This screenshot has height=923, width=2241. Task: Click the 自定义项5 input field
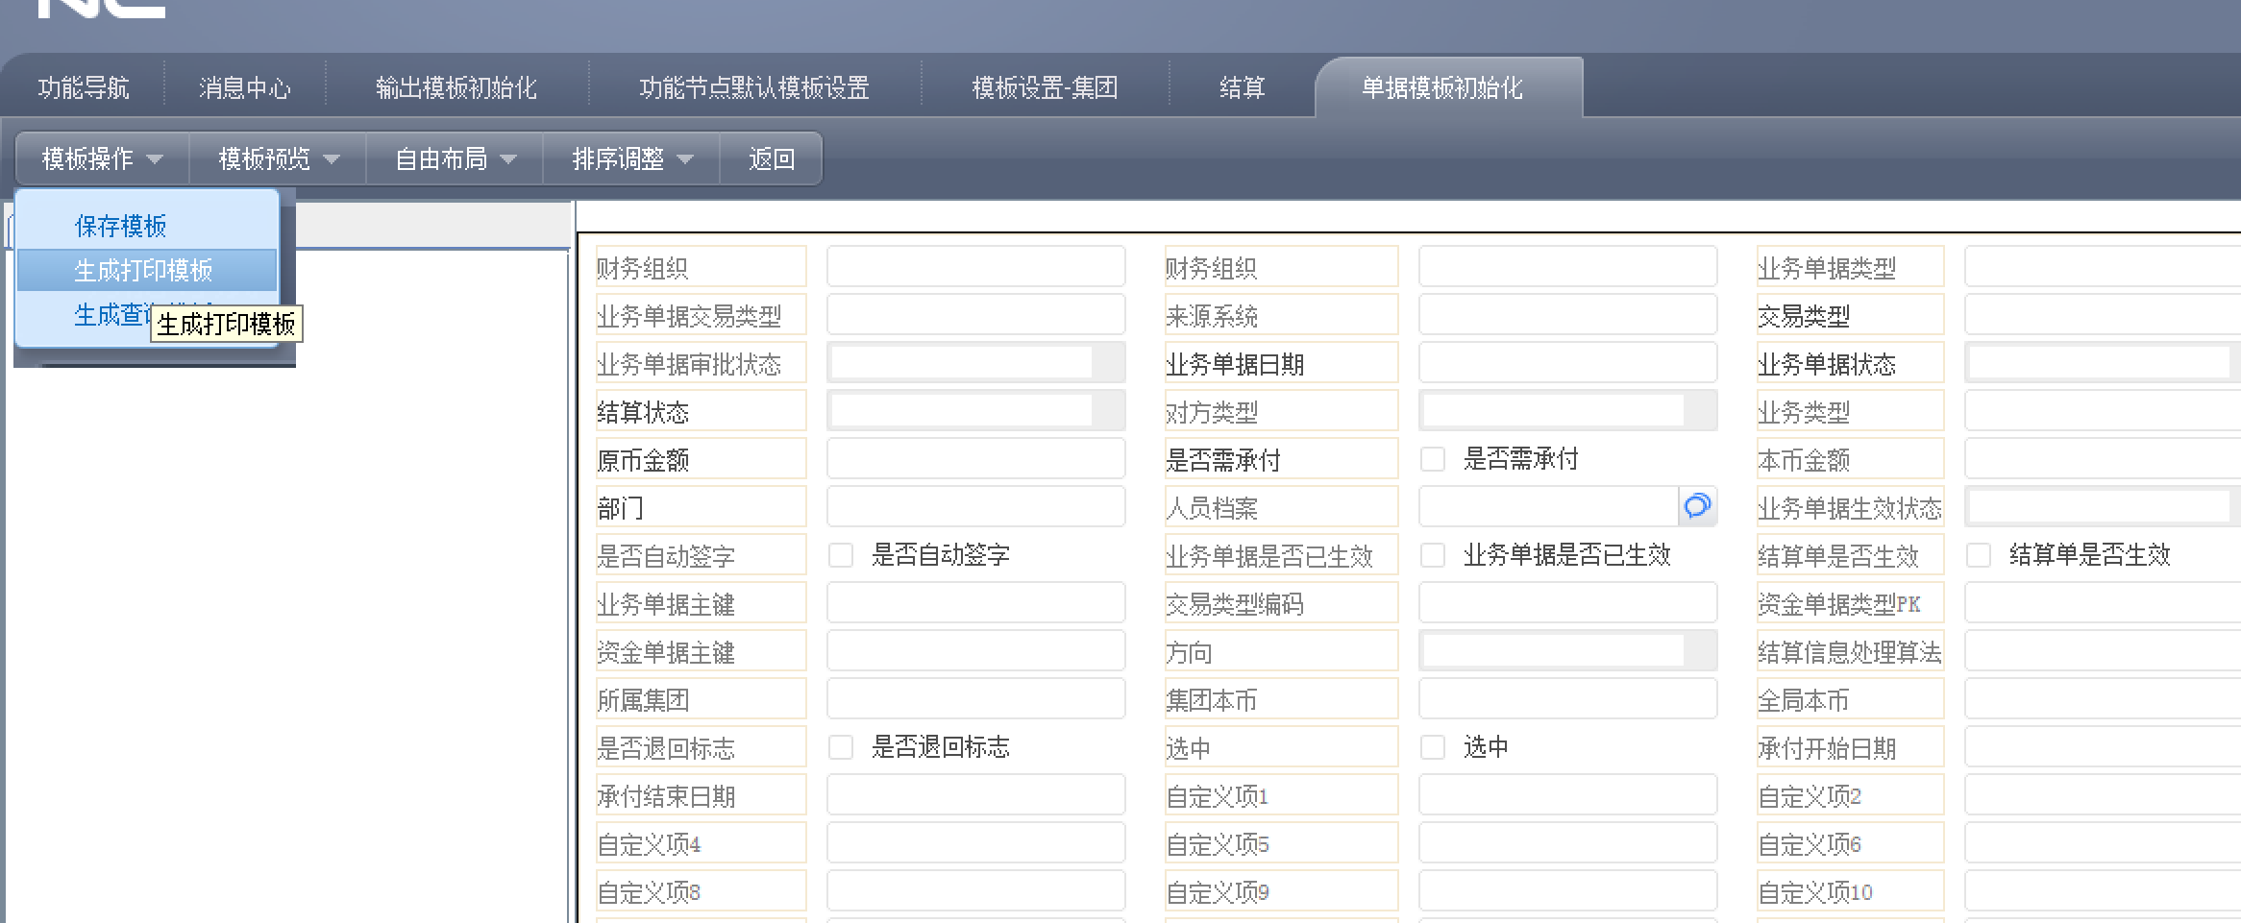[1568, 842]
